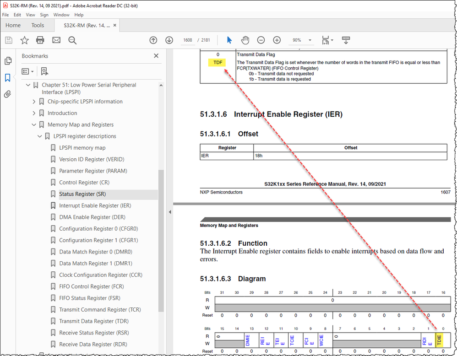
Task: Add this document to favorites
Action: pos(24,40)
